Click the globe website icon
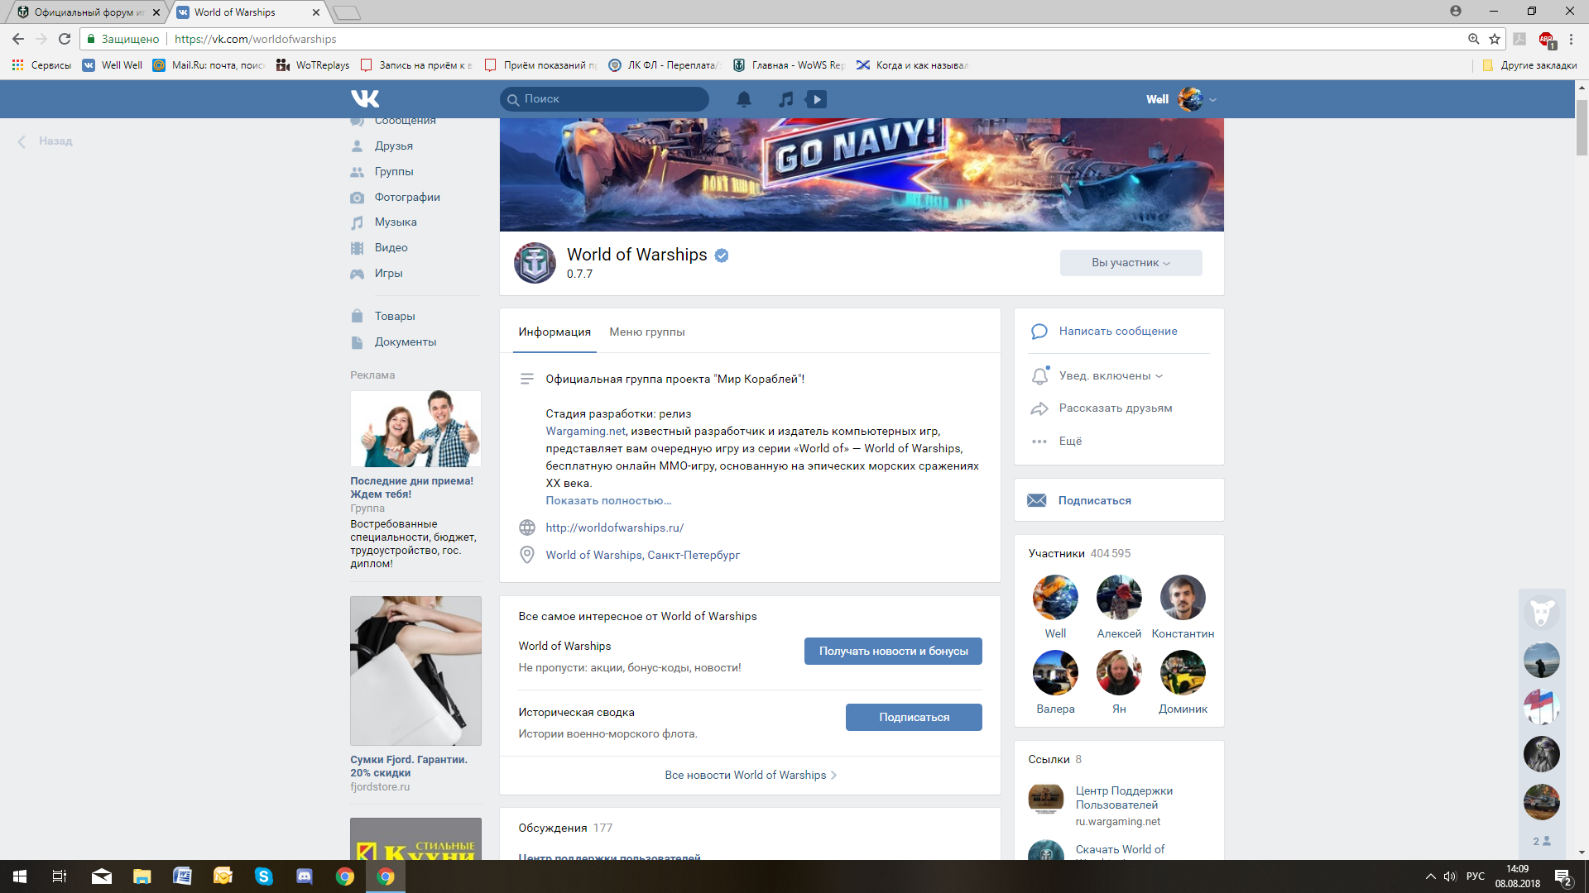1589x893 pixels. coord(527,528)
